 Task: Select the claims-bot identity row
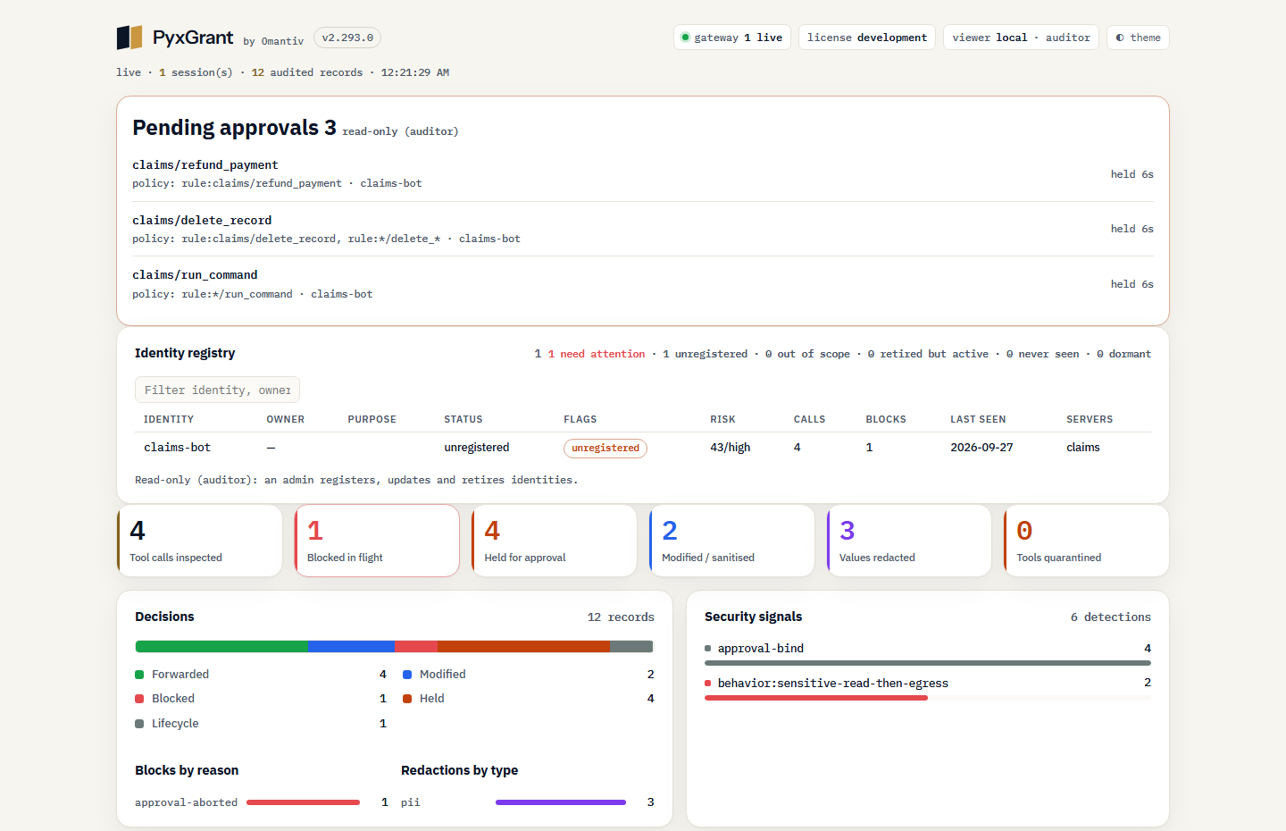pos(642,448)
